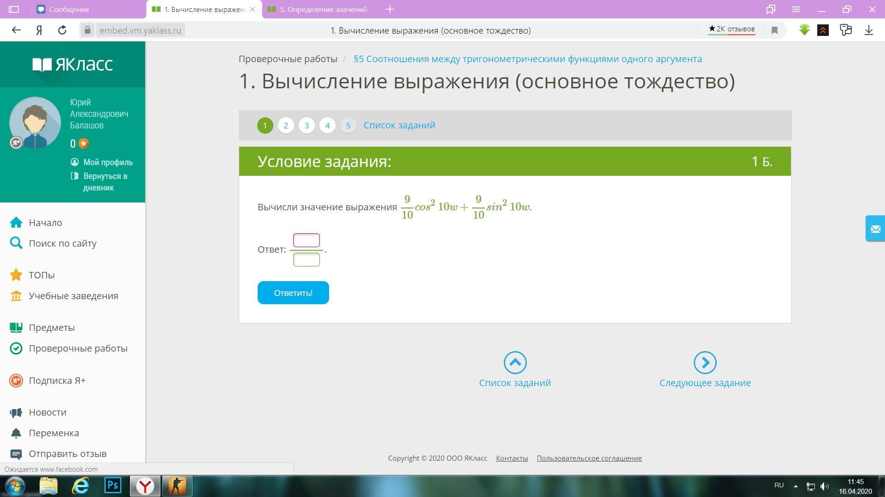The width and height of the screenshot is (885, 497).
Task: Open browser downloads arrow icon
Action: pyautogui.click(x=868, y=30)
